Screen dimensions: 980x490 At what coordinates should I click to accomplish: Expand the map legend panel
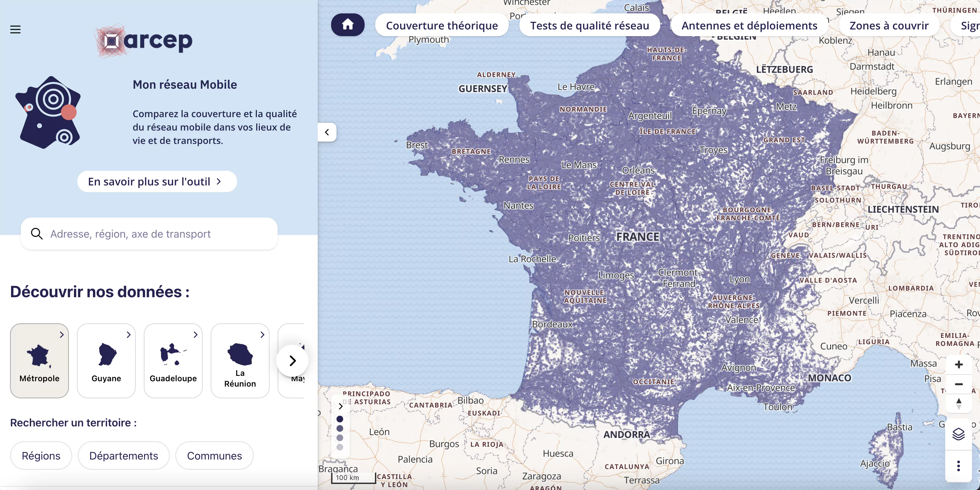[340, 406]
